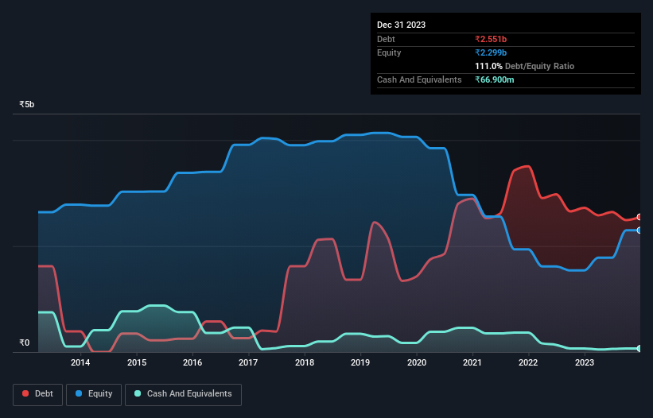Click the 111.0% Debt/Equity Ratio text

click(x=524, y=66)
